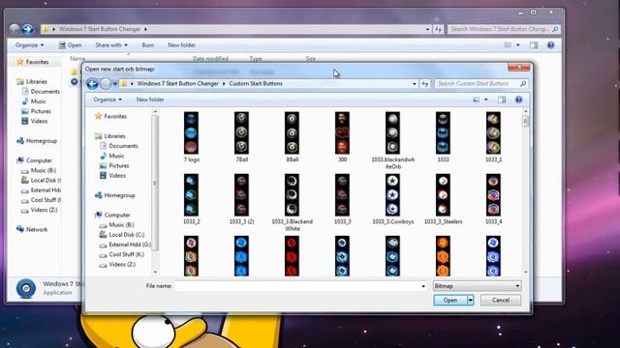
Task: Select the 7 logo start orb thumbnail
Action: (191, 133)
